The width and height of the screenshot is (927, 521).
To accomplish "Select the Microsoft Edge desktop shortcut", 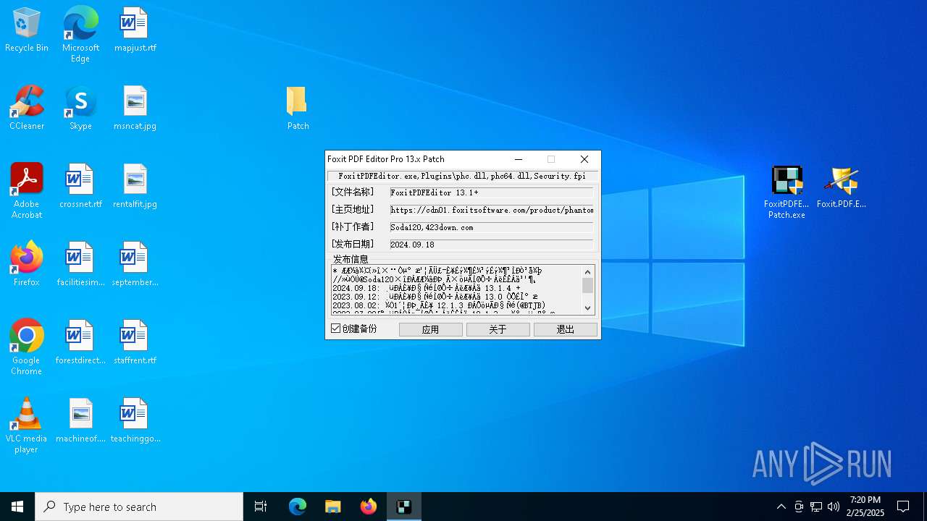I will [80, 35].
